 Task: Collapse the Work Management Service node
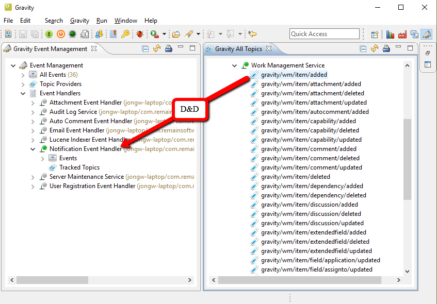(235, 65)
